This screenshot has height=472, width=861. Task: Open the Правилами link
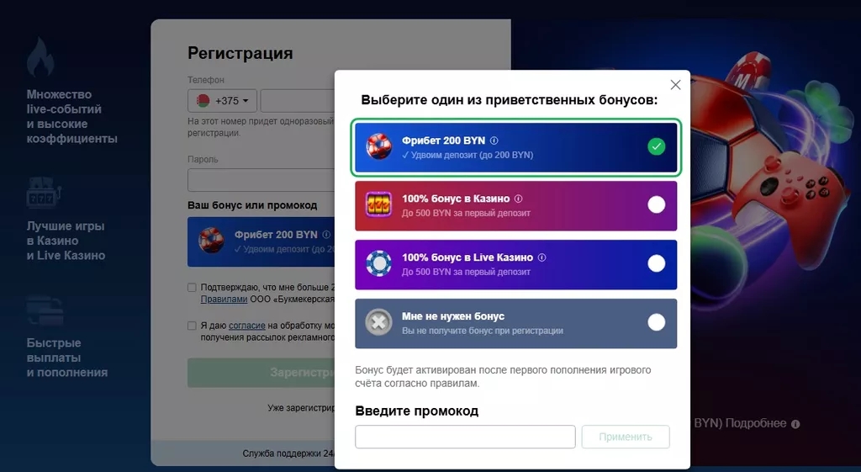224,300
